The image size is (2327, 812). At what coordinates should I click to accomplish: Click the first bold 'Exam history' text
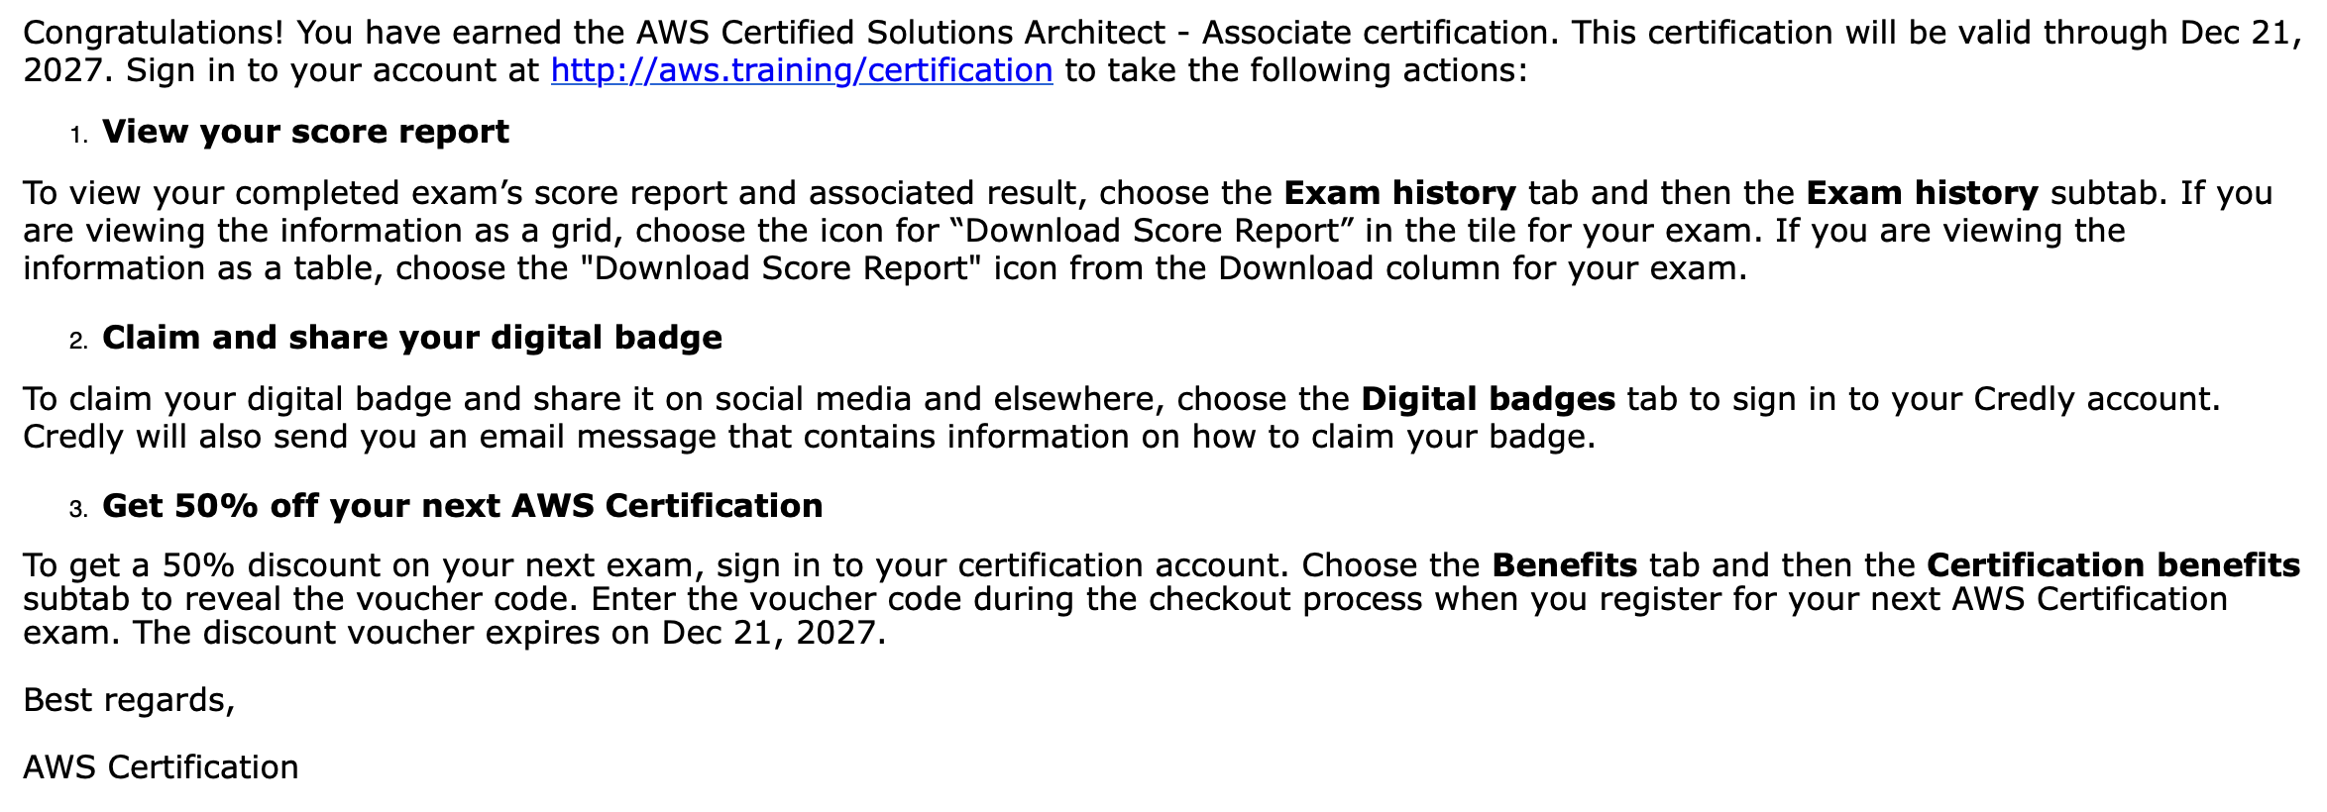click(1400, 193)
